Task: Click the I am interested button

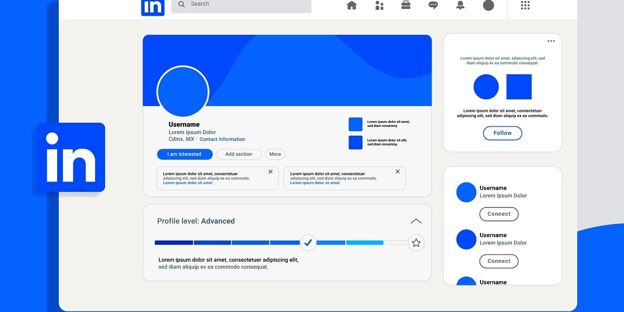Action: point(185,154)
